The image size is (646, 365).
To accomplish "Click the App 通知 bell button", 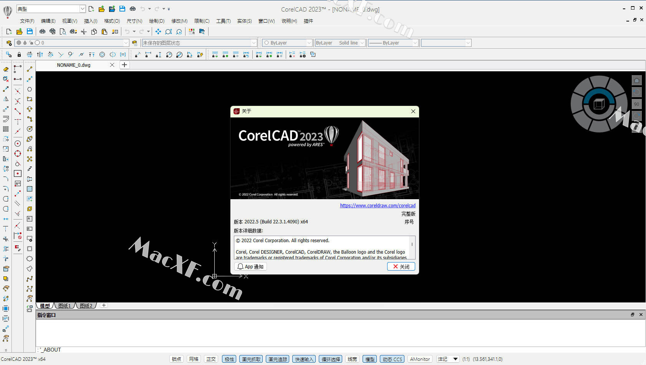I will (x=250, y=266).
